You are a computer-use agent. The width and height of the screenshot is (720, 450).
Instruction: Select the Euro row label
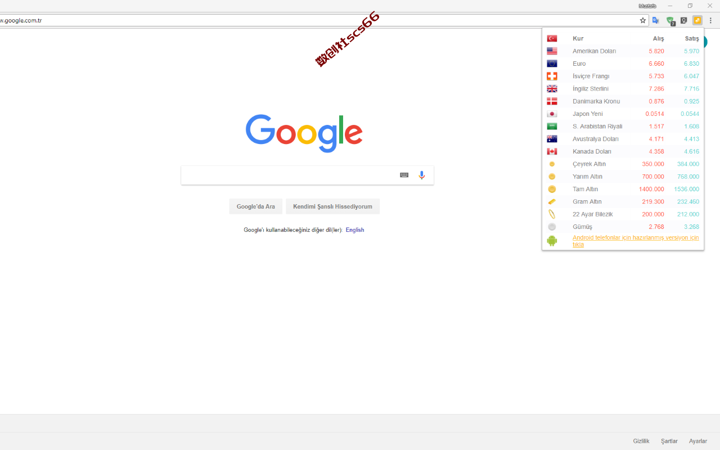coord(579,64)
